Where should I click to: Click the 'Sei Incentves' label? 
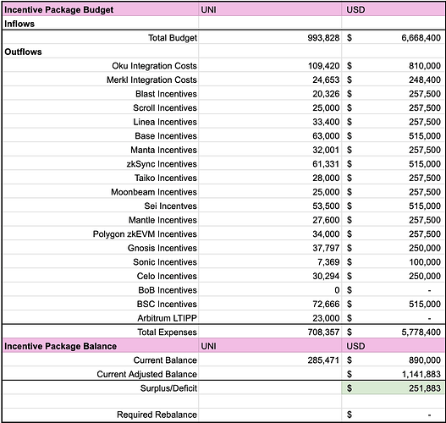pos(170,206)
